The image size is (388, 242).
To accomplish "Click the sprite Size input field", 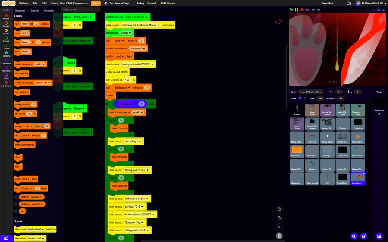I will pos(320,98).
